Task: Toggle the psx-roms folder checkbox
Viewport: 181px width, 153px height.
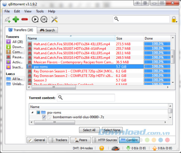Action: point(38,112)
